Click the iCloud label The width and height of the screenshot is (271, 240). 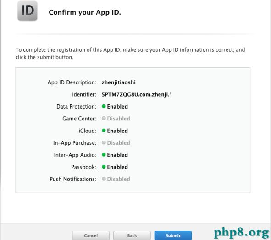tap(88, 131)
